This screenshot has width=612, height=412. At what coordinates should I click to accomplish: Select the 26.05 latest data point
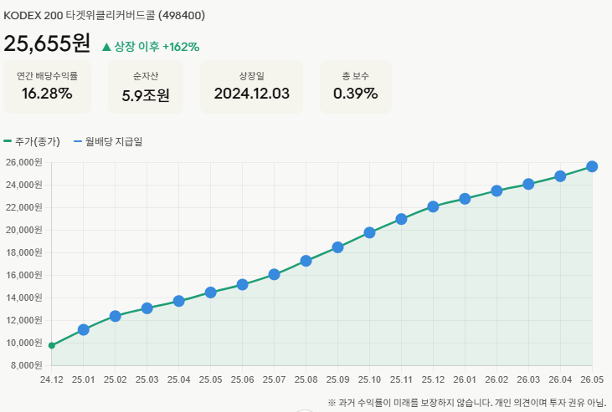(x=592, y=166)
